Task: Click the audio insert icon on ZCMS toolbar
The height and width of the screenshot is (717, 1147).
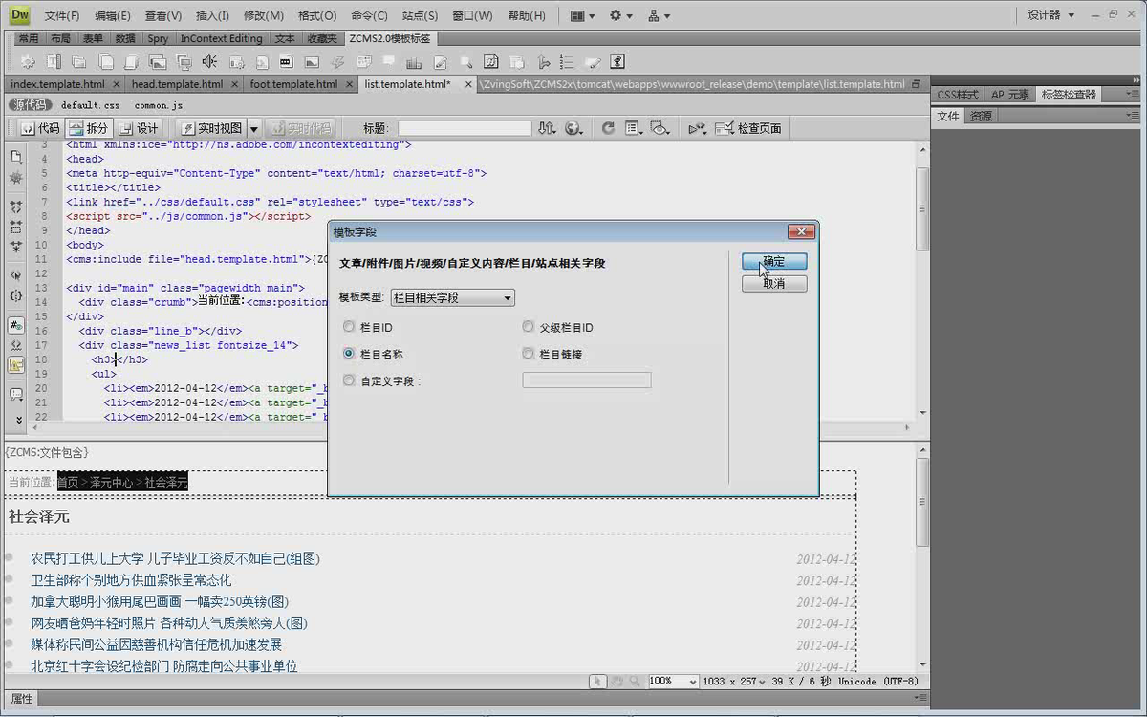Action: click(208, 61)
